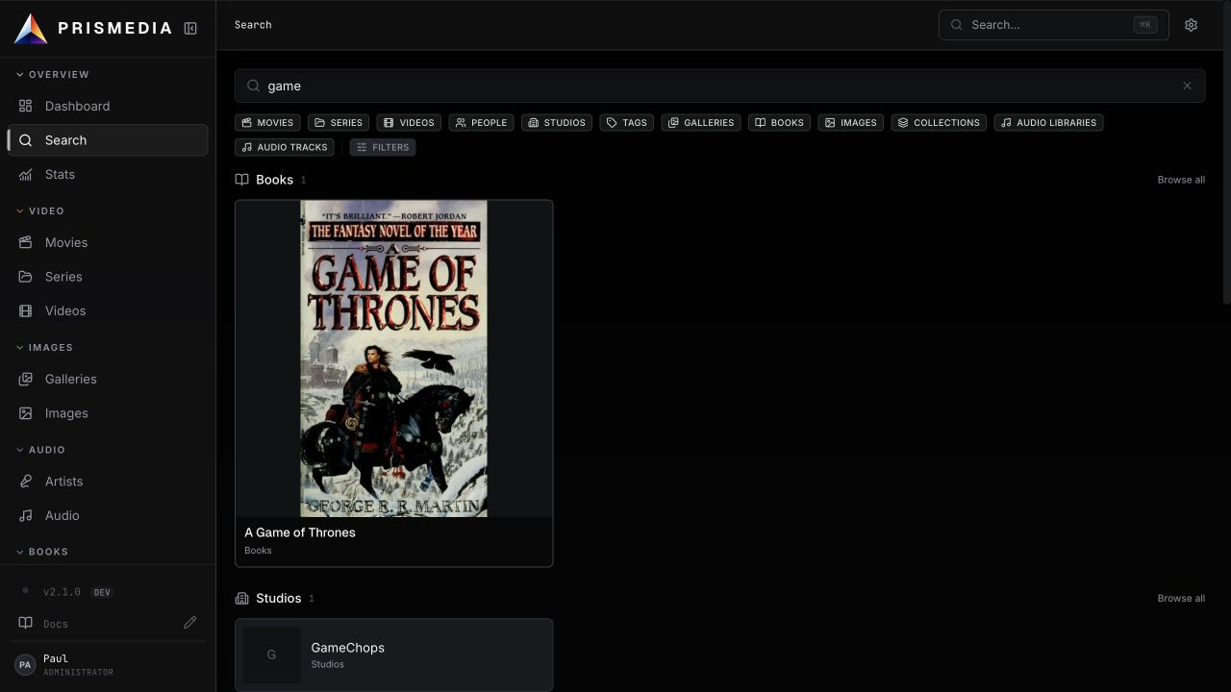The width and height of the screenshot is (1231, 692).
Task: Click the Images picture icon in sidebar
Action: [26, 413]
